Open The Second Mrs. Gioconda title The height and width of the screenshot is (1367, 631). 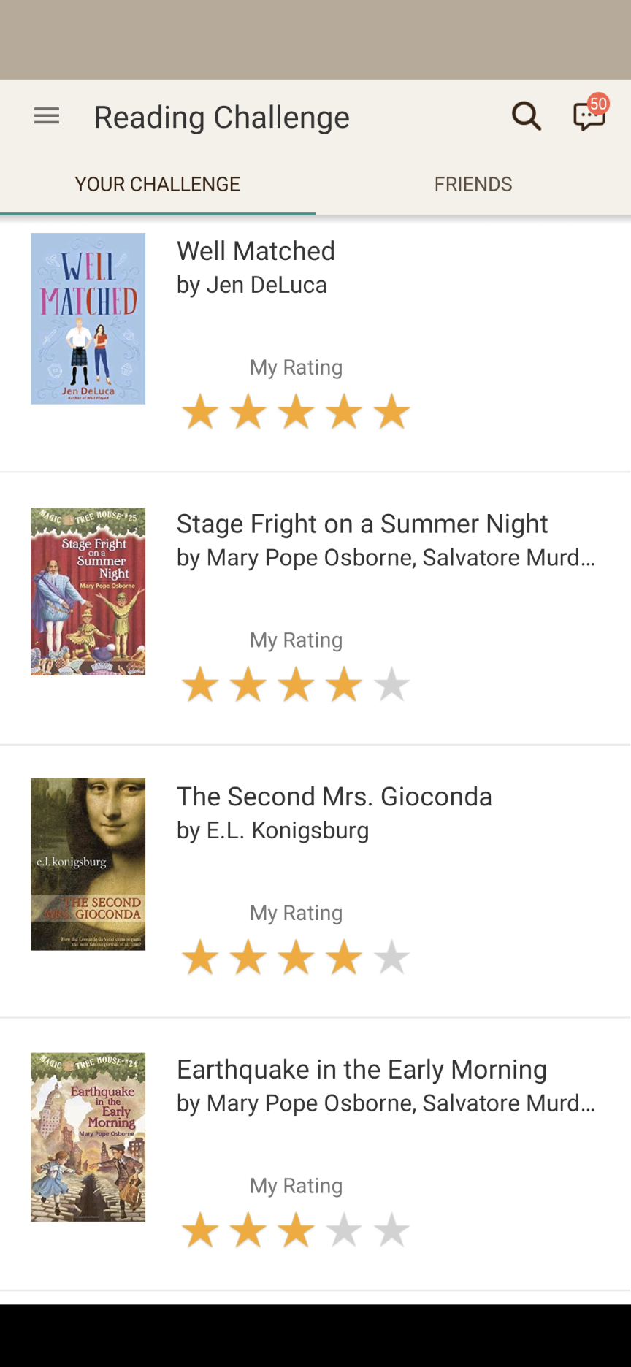pyautogui.click(x=334, y=797)
